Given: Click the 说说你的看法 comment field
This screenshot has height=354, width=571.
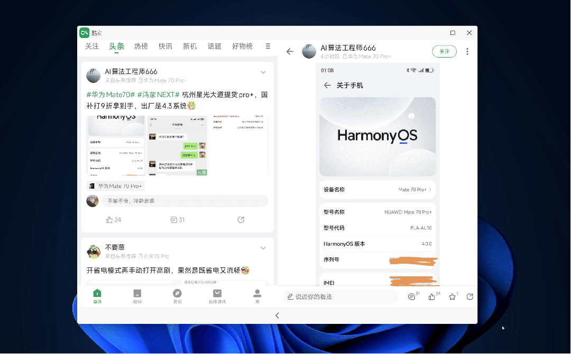Looking at the screenshot, I should [340, 297].
